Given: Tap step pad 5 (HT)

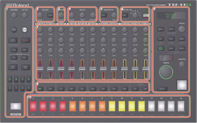Looking at the screenshot, I should click(x=73, y=106).
